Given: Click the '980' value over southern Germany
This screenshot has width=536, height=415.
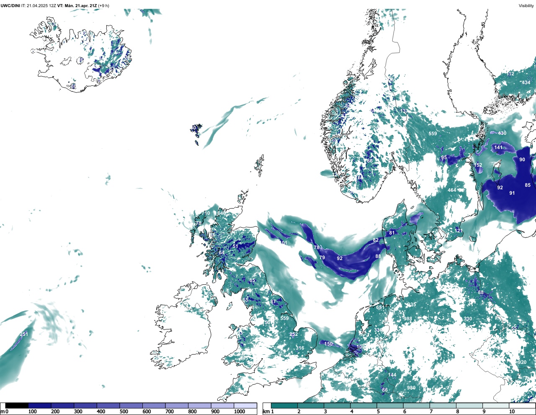Looking at the screenshot, I should coord(411,388).
